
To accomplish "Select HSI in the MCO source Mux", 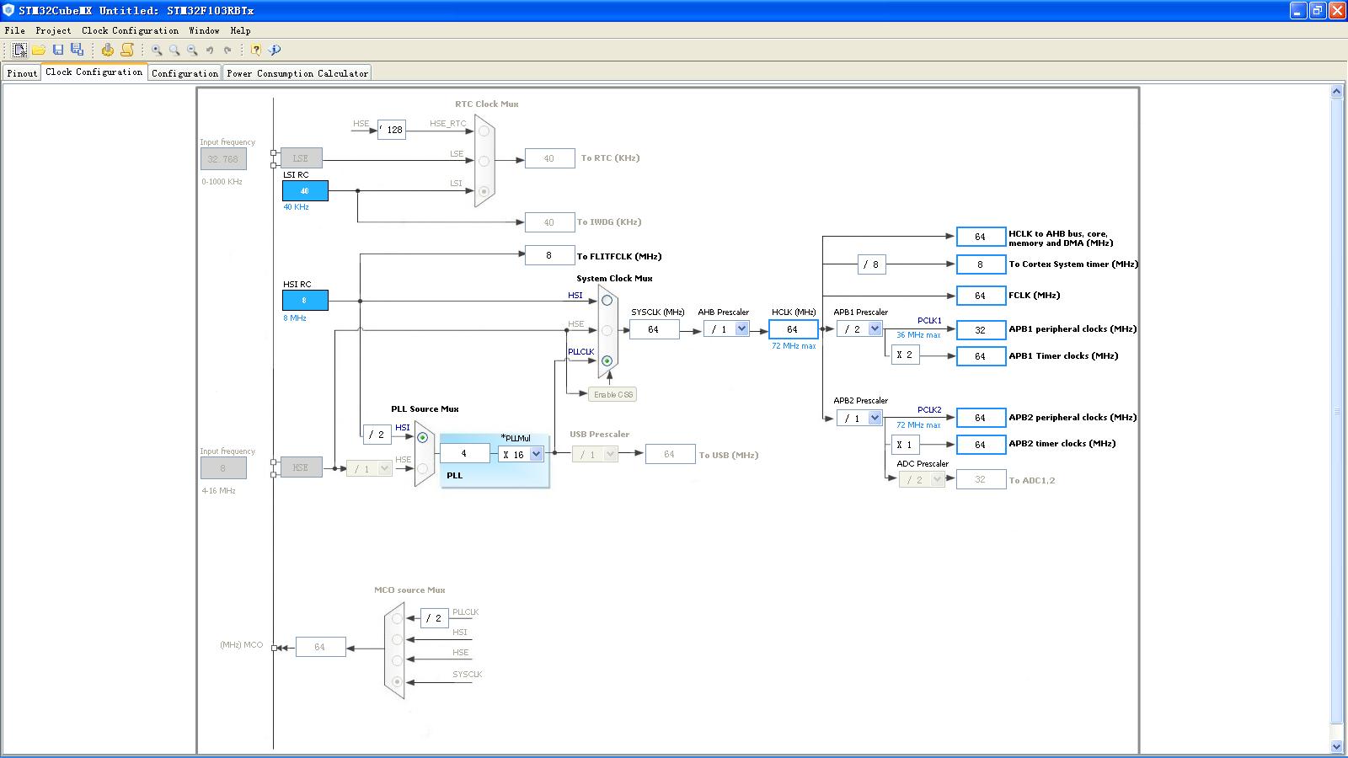I will [398, 639].
